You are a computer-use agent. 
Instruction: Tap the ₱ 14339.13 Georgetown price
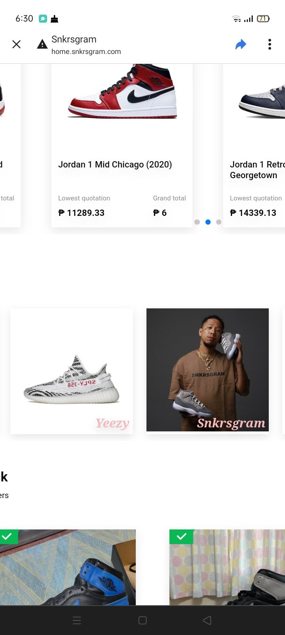click(253, 213)
